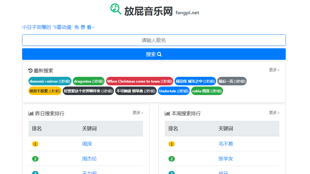Click the bar chart icon beside 本周搜索排行
The width and height of the screenshot is (310, 174).
point(167,113)
